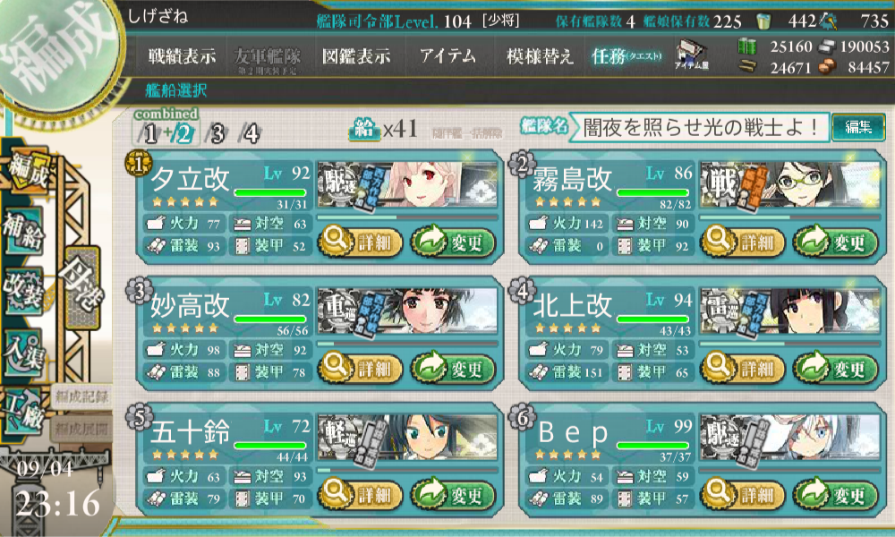Click 変更 button for 霧島改
Viewport: 895px width, 537px height.
(835, 242)
